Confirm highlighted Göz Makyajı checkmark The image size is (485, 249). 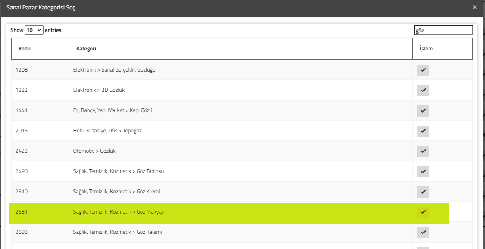(423, 212)
